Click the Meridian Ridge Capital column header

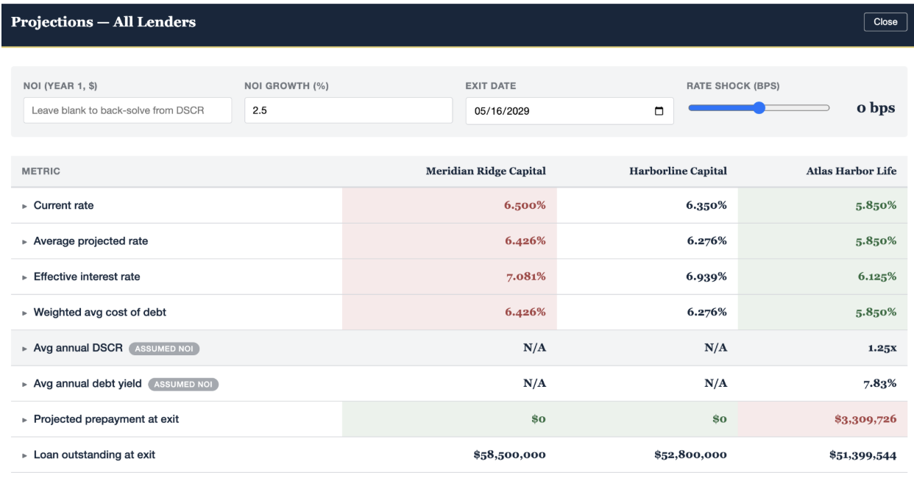tap(486, 171)
